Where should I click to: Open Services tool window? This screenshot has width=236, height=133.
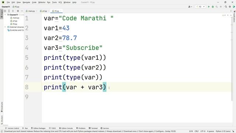click(105, 128)
